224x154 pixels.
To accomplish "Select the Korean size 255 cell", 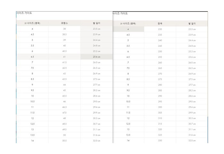I will 160,57.
